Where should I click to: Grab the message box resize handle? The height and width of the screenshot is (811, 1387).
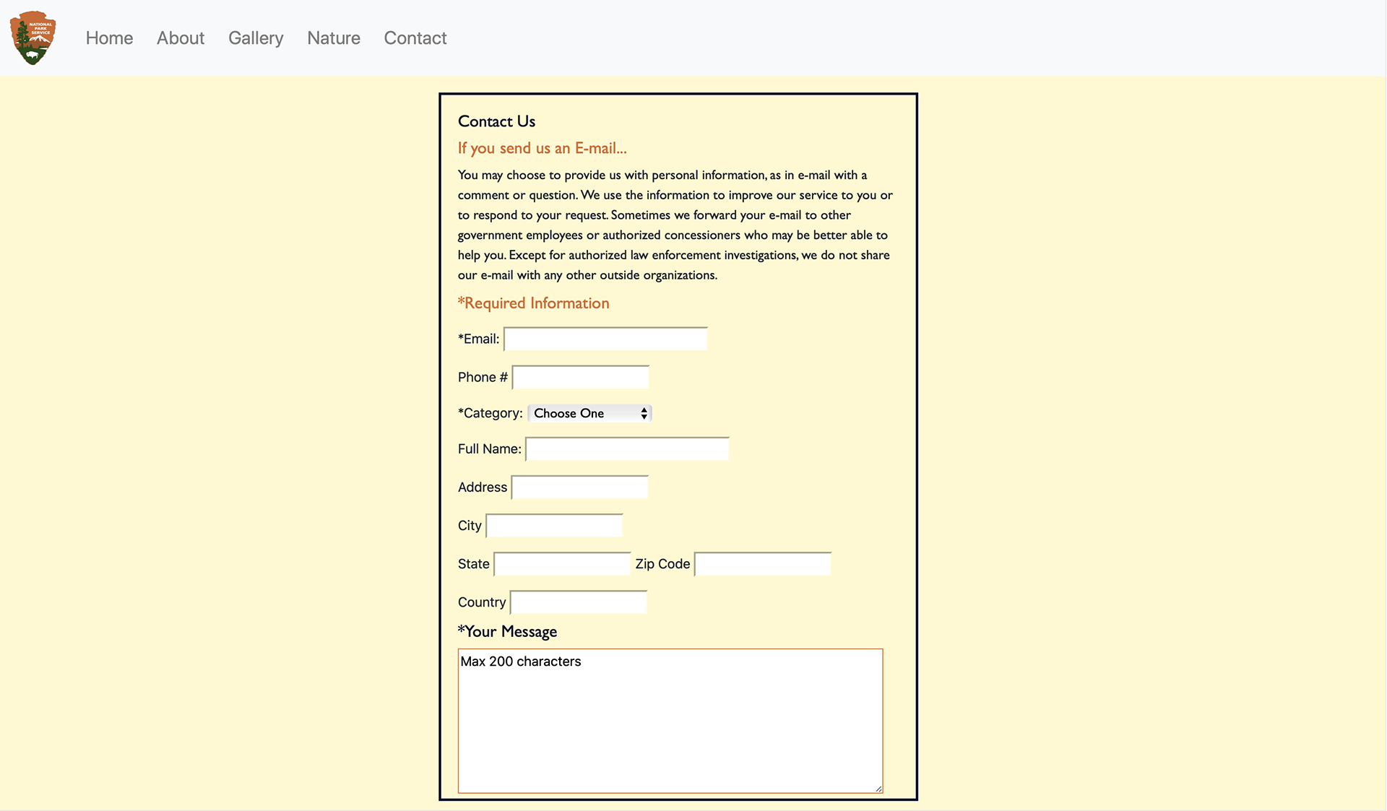(x=878, y=789)
